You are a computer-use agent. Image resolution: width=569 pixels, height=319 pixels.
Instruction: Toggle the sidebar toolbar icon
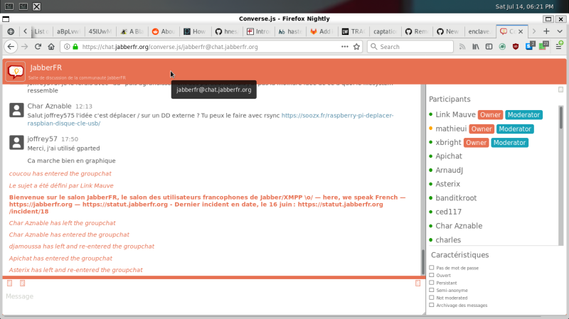pos(489,47)
